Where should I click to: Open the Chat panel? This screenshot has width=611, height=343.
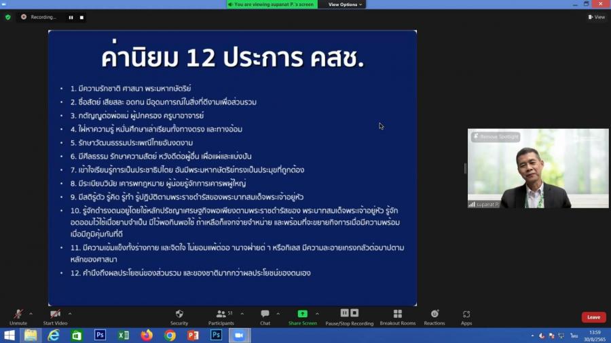click(x=265, y=317)
